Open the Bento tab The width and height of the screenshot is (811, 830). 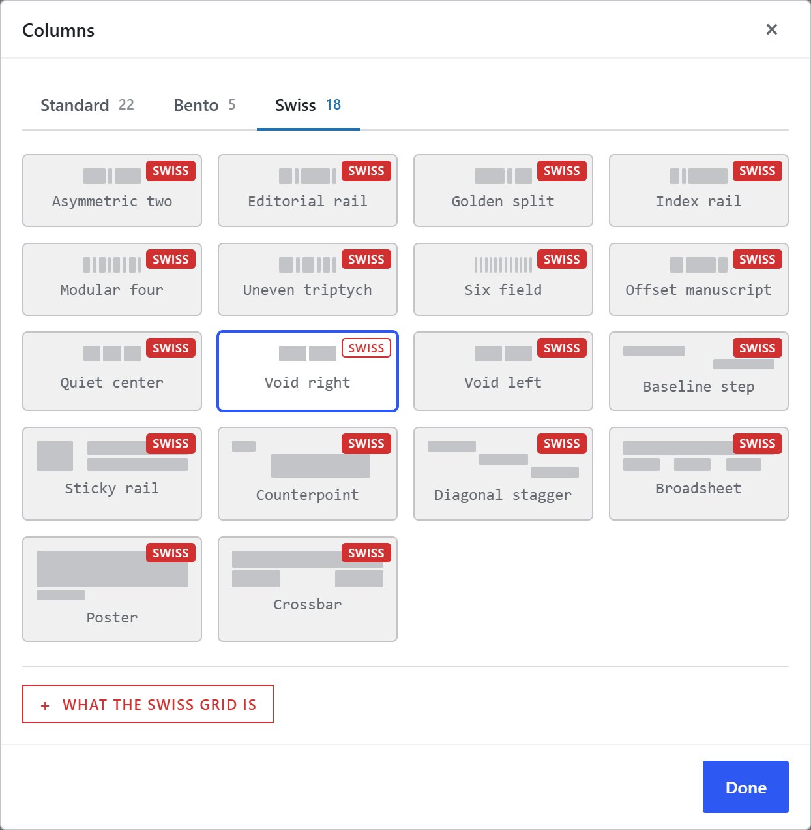click(x=205, y=105)
